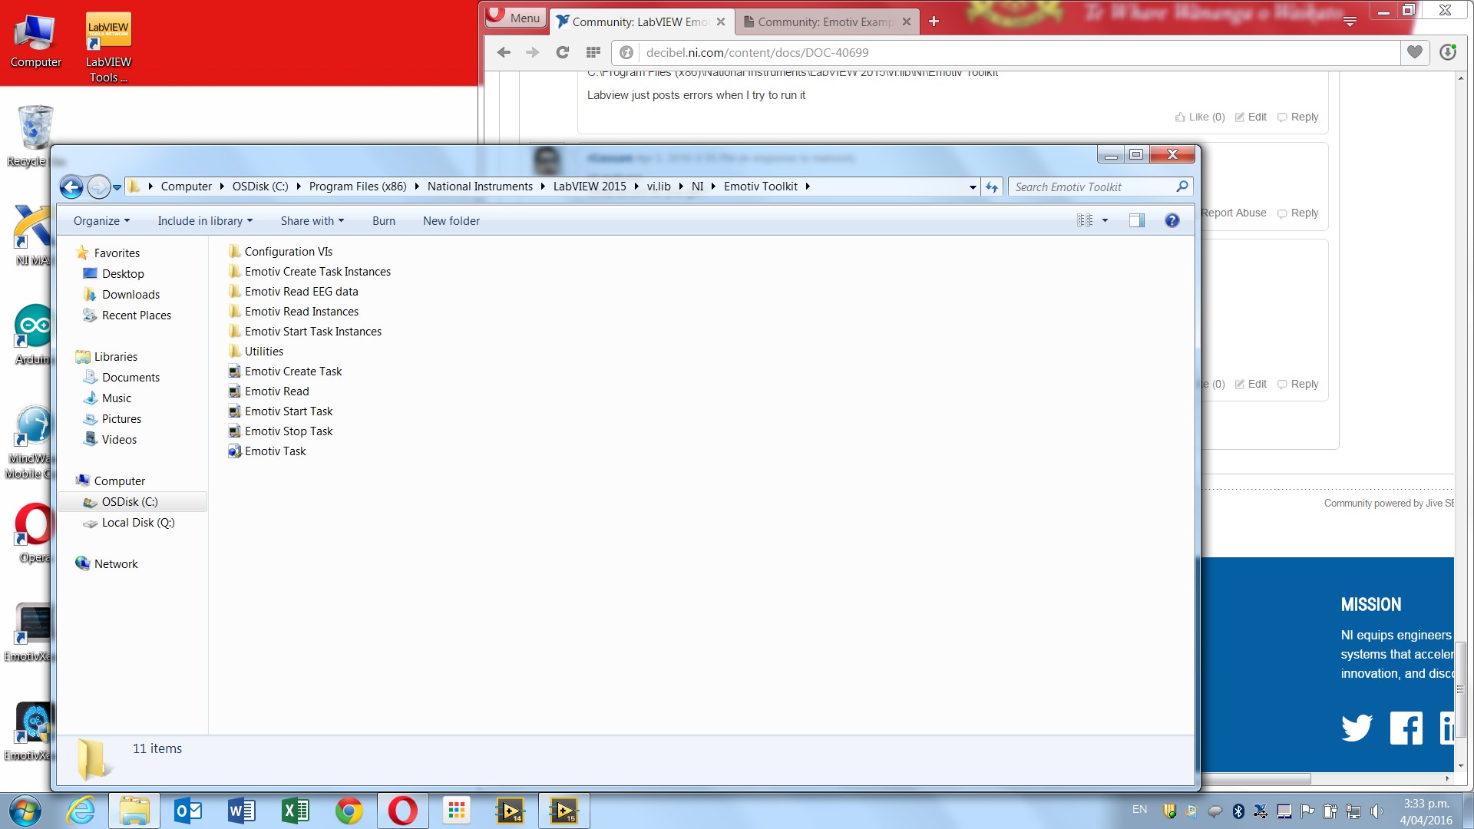Select the Emotiv Read Instances folder
1474x829 pixels.
[x=293, y=312]
